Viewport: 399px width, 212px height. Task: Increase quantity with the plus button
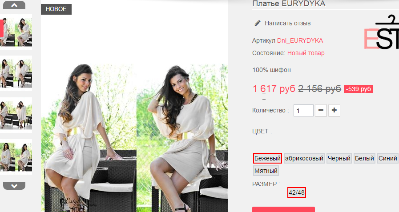click(x=334, y=110)
